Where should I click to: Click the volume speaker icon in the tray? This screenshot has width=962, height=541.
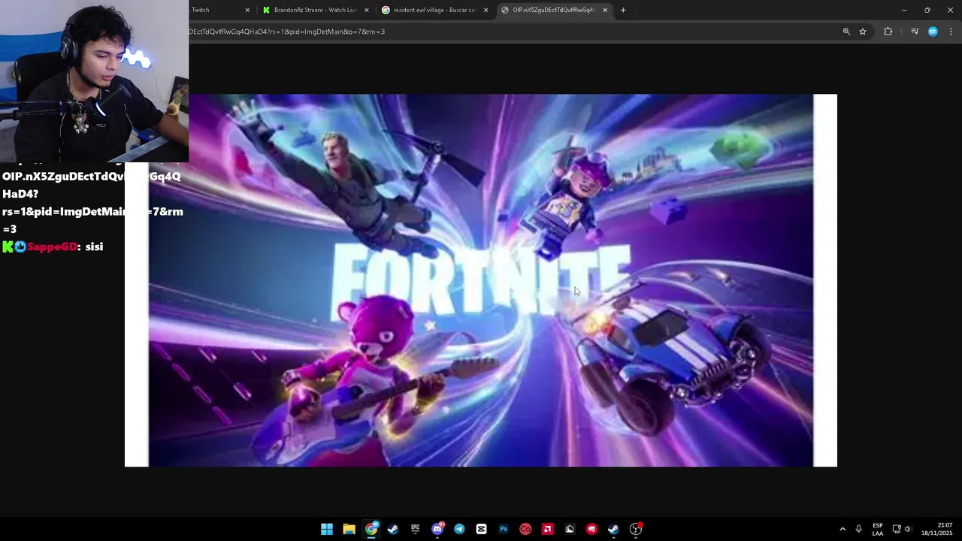click(908, 529)
